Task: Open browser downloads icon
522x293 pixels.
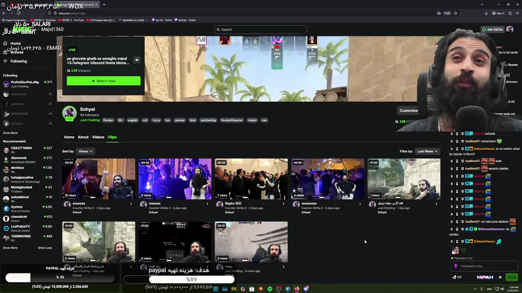Action: pyautogui.click(x=486, y=13)
